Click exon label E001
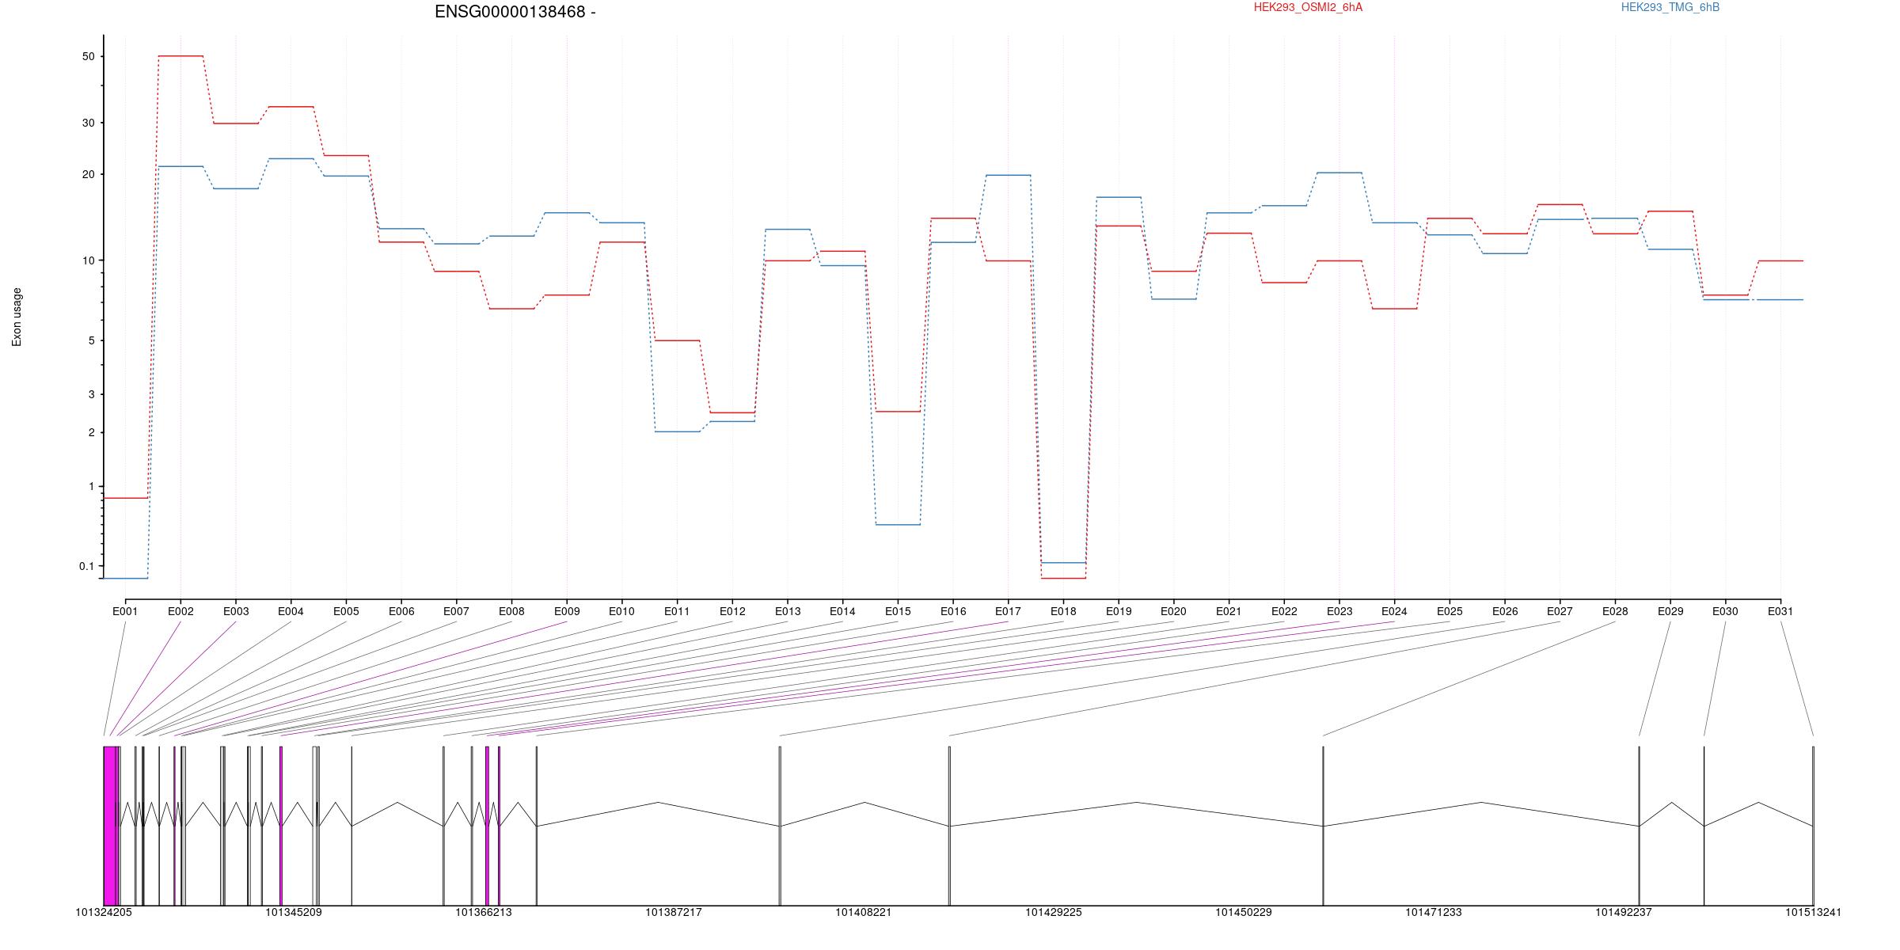The image size is (1900, 950). [125, 611]
